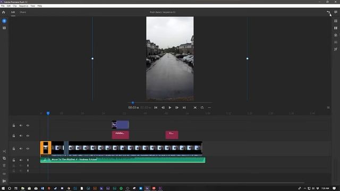This screenshot has height=191, width=340.
Task: Select the orange-highlighted first video clip
Action: 46,148
